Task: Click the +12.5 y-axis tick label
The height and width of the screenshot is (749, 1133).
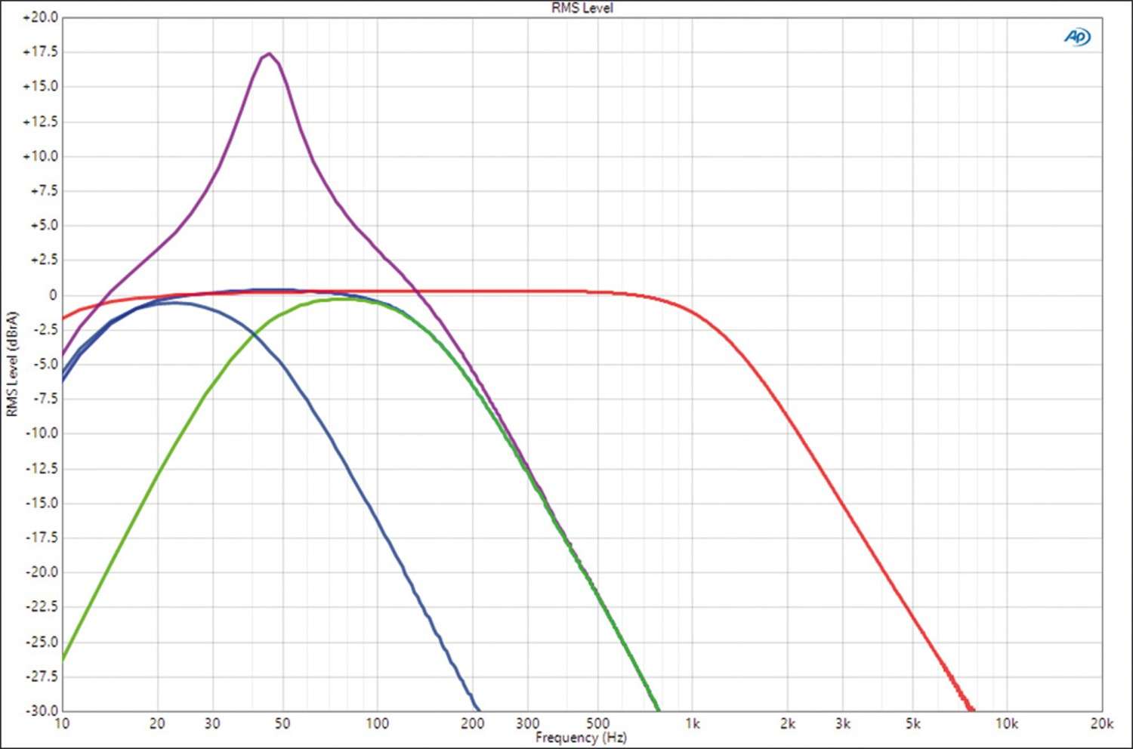Action: click(x=41, y=122)
